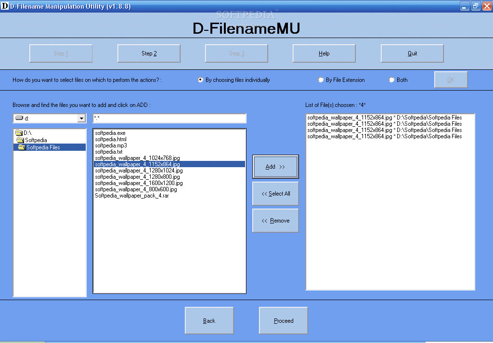
Task: Restore down the window
Action: (475, 6)
